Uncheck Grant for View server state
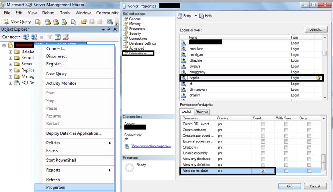This screenshot has width=333, height=192. pos(263,170)
